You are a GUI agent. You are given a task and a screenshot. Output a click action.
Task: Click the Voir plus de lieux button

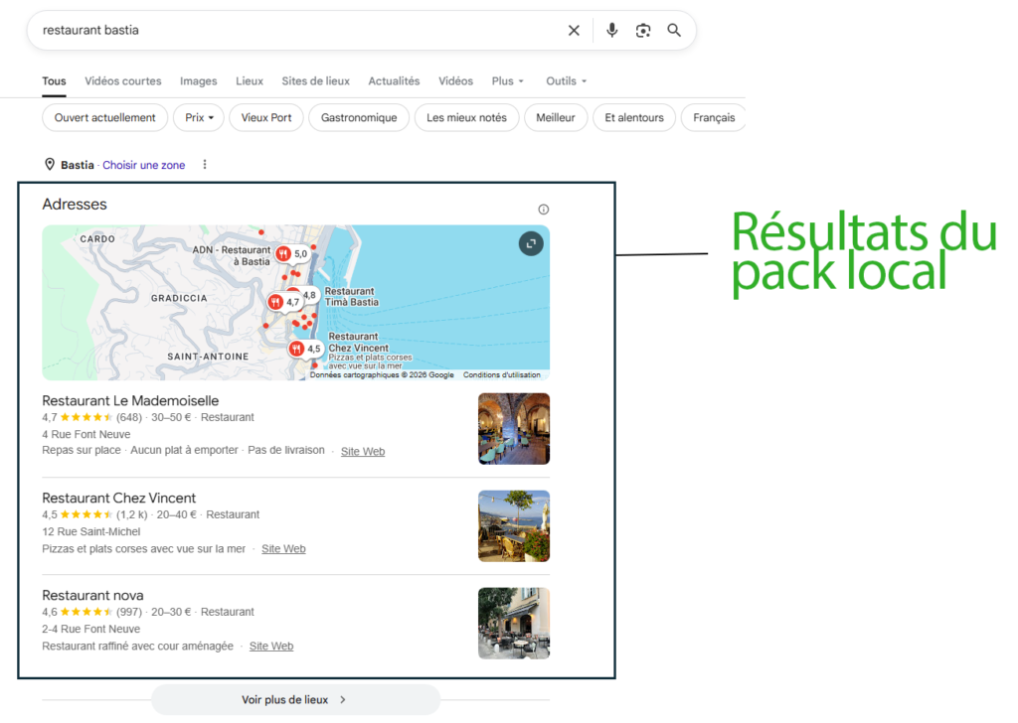point(295,699)
